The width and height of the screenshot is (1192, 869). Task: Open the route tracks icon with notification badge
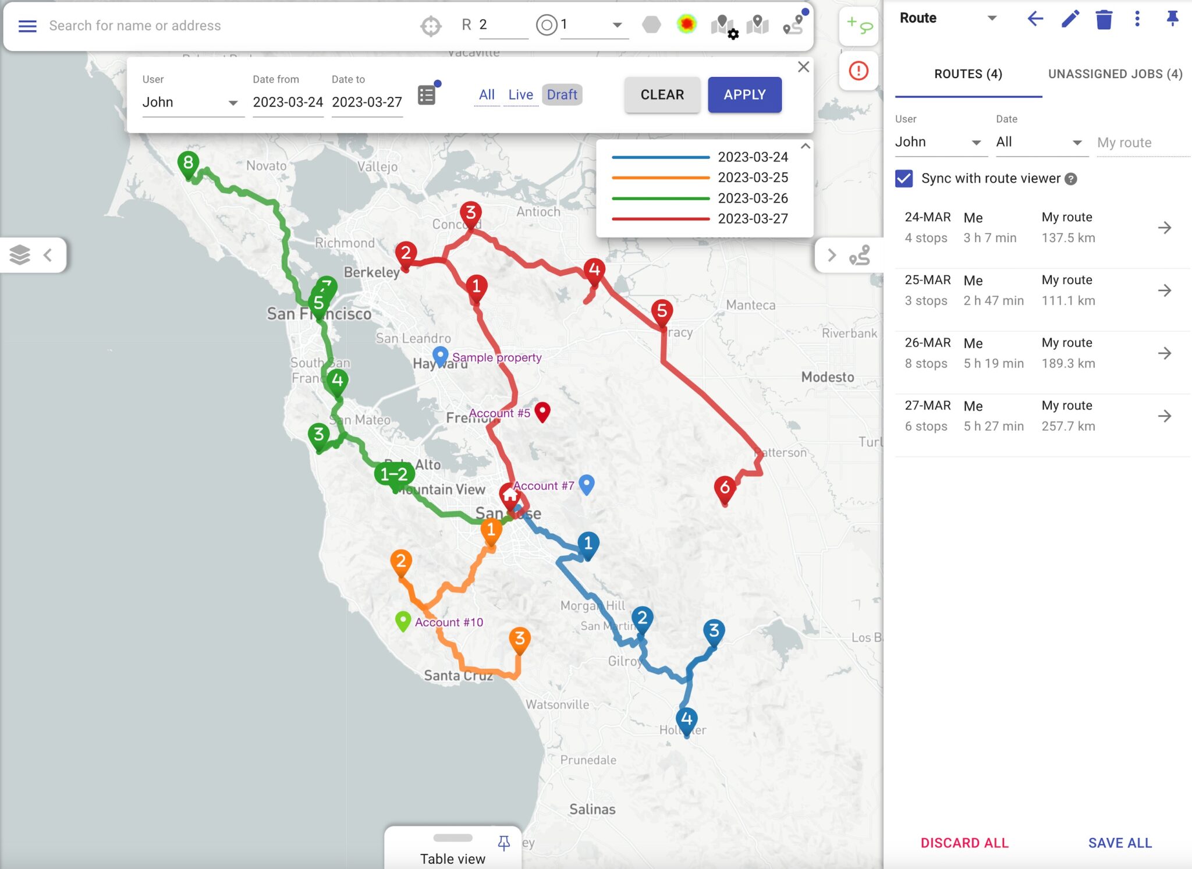coord(794,26)
